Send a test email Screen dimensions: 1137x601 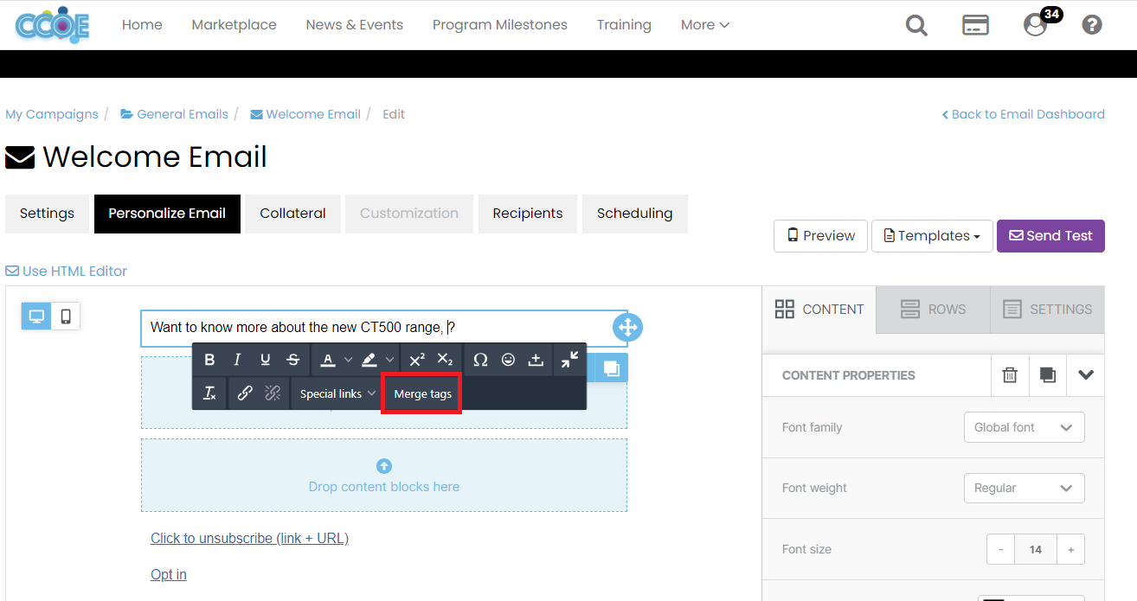1050,235
